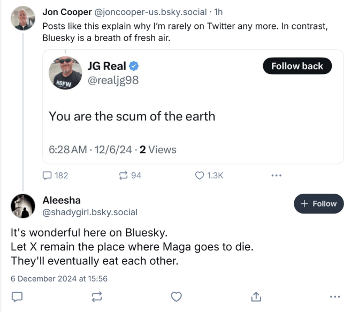Screen dimensions: 351x312
Task: Click reply icon on Aleesha's post
Action: point(17,296)
